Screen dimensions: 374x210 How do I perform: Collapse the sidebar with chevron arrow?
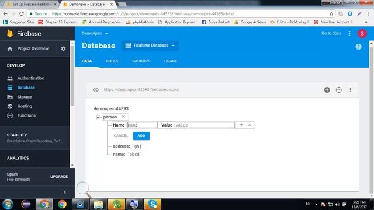tap(65, 192)
